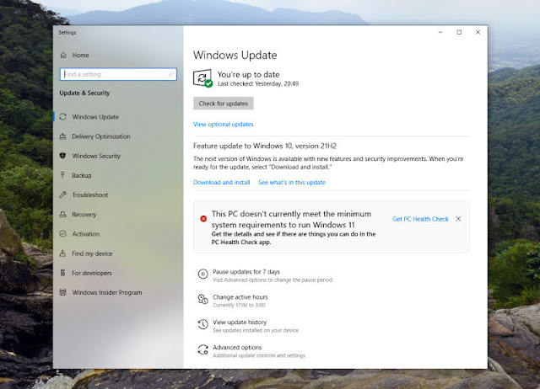This screenshot has width=540, height=389.
Task: Open View optional updates link
Action: click(x=223, y=125)
